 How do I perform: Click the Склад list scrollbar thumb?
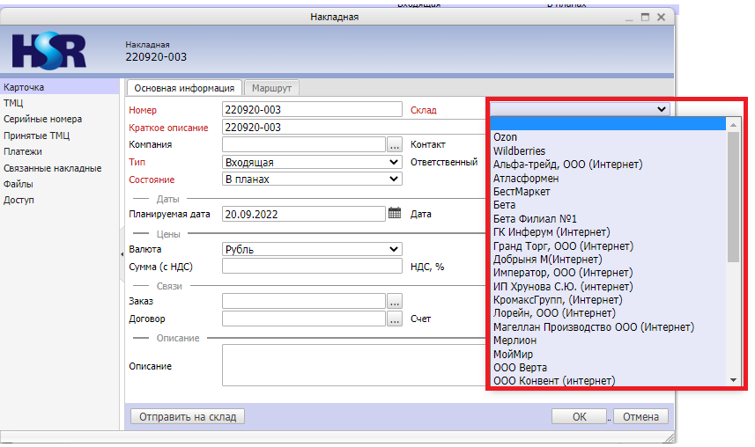click(733, 197)
